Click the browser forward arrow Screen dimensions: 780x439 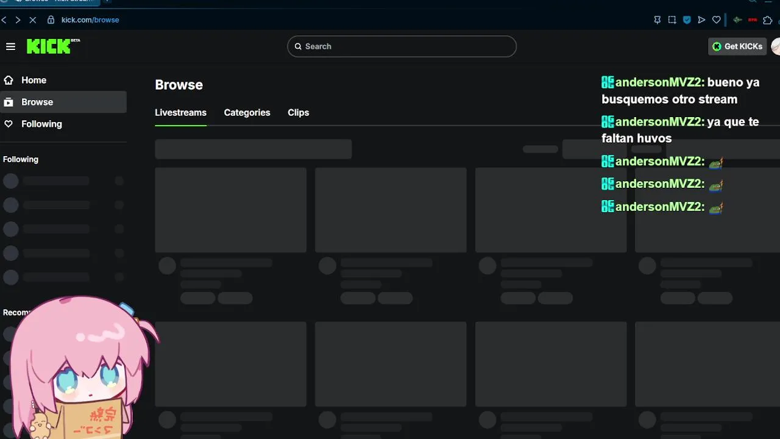(x=18, y=20)
